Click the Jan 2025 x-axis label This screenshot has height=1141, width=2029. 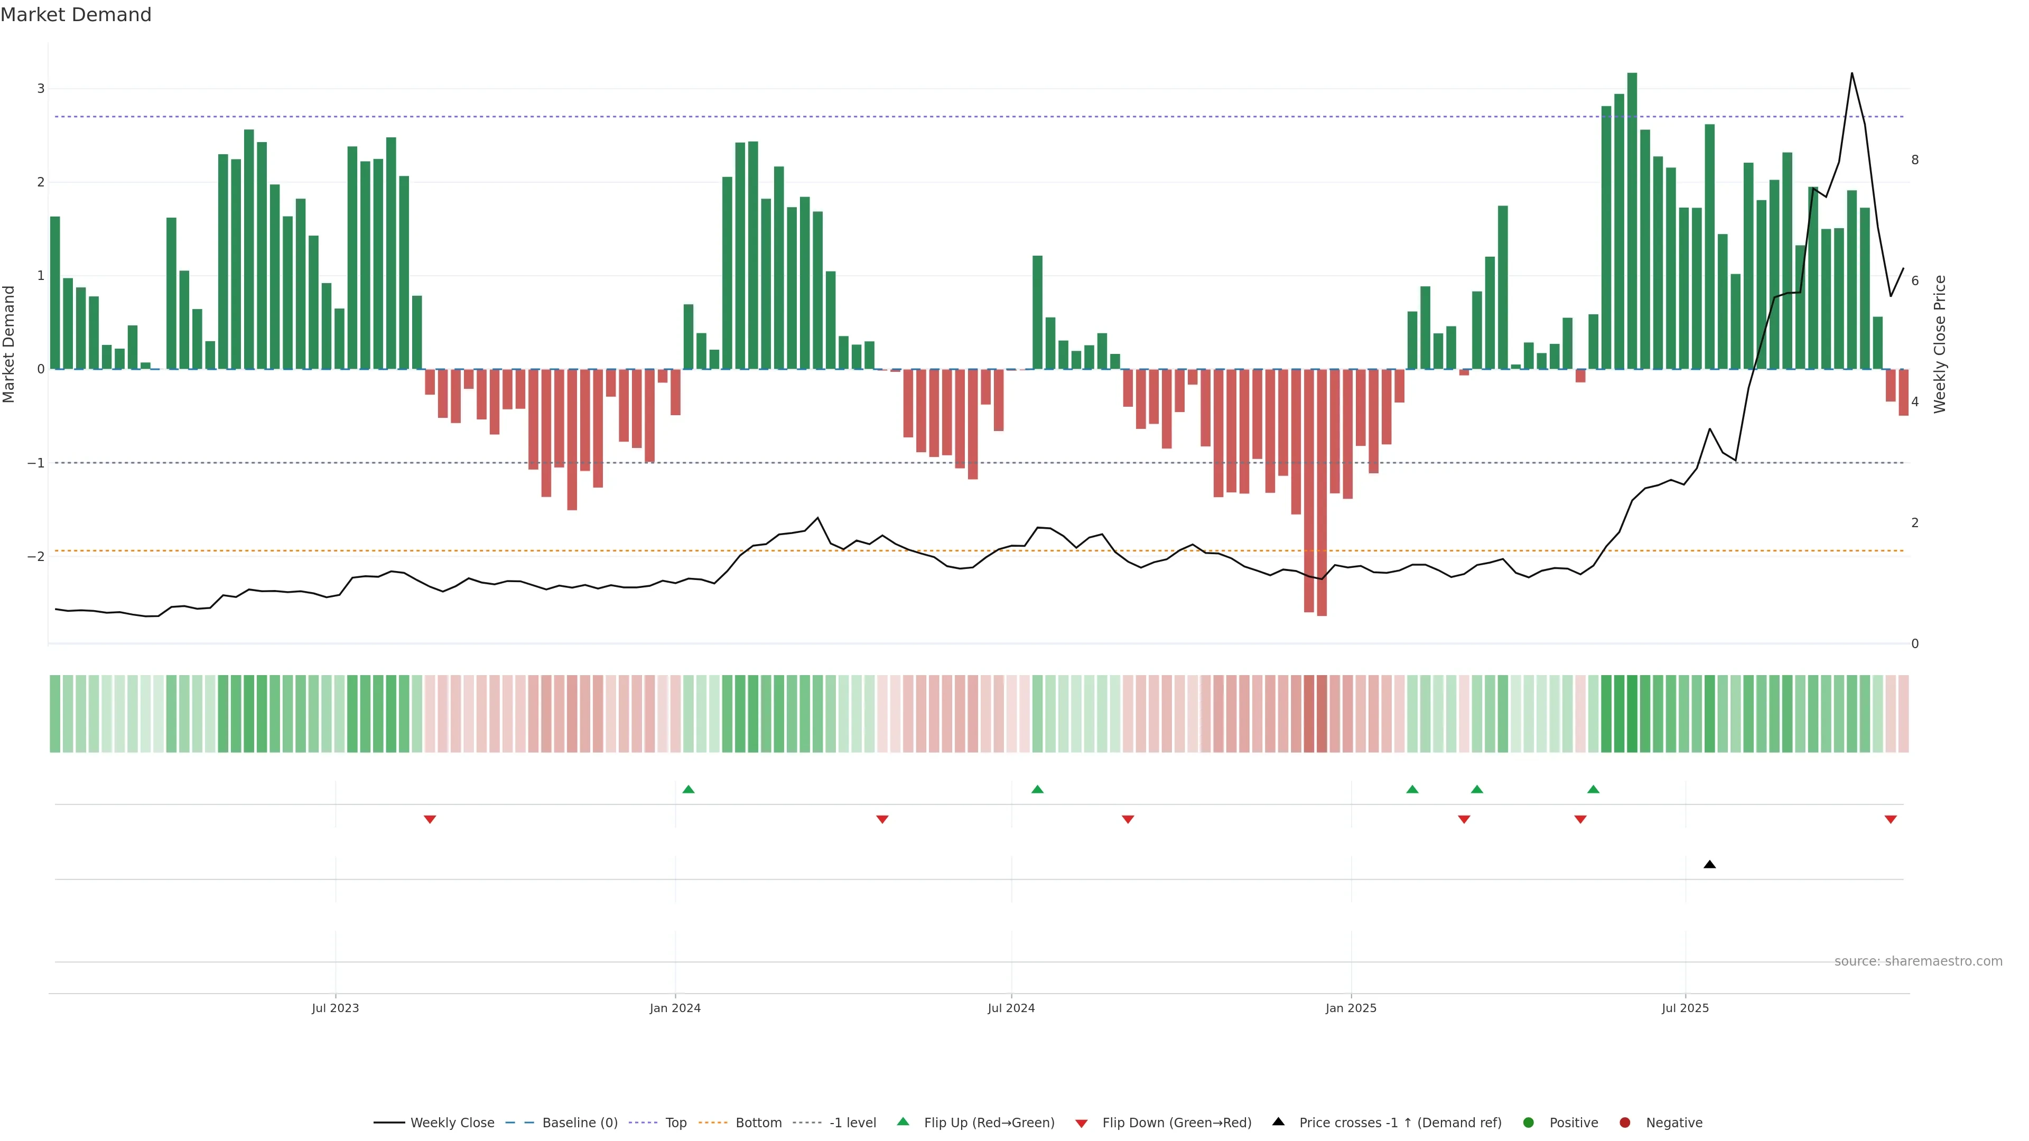click(x=1351, y=1008)
